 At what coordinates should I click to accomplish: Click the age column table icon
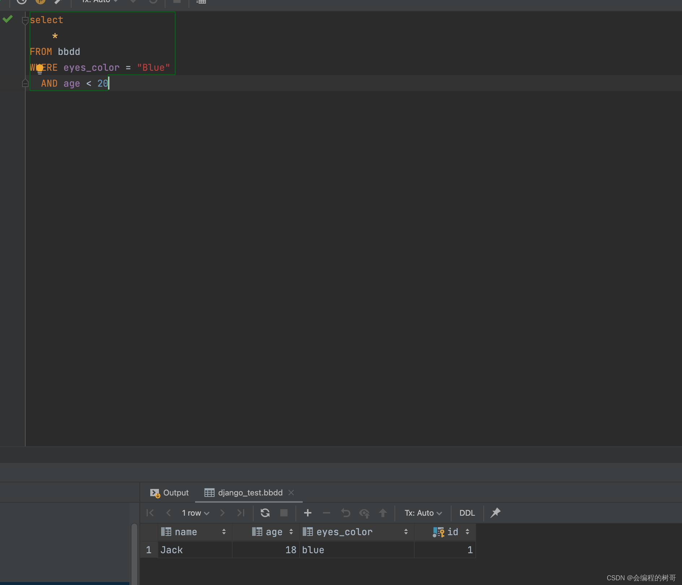tap(257, 532)
